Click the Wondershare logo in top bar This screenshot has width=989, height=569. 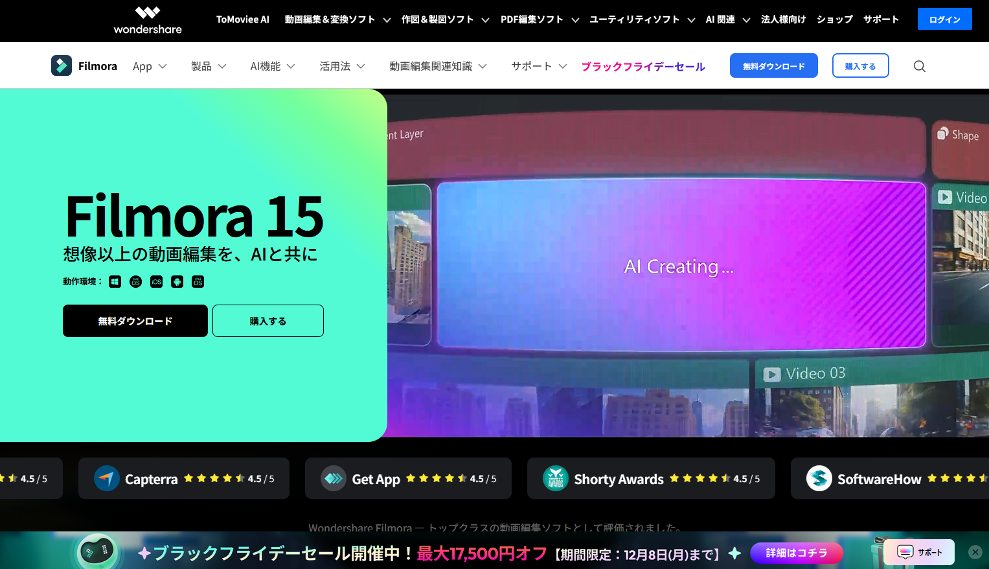[x=148, y=20]
